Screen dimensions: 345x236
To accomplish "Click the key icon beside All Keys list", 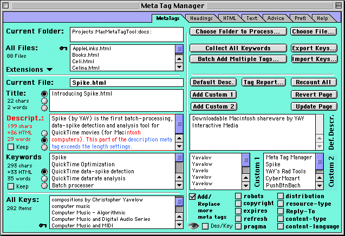I will (x=43, y=225).
